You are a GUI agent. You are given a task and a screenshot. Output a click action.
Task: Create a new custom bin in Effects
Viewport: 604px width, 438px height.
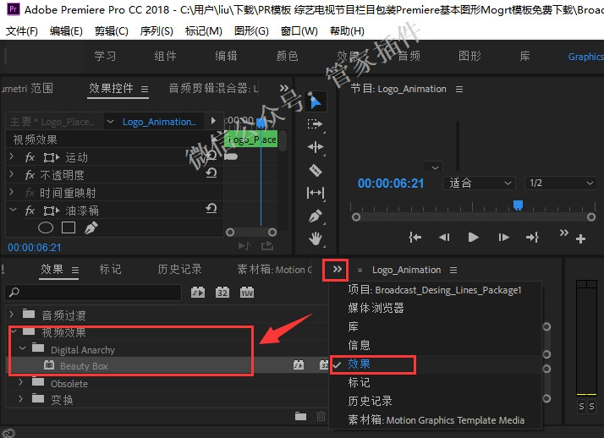click(300, 416)
